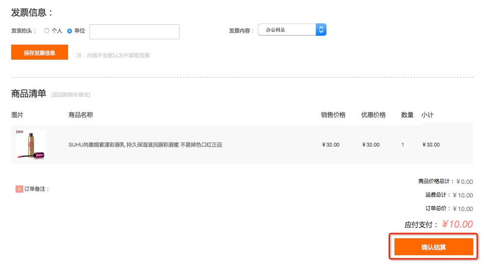Open the 发票内容 dropdown showing 办公用品

click(292, 30)
